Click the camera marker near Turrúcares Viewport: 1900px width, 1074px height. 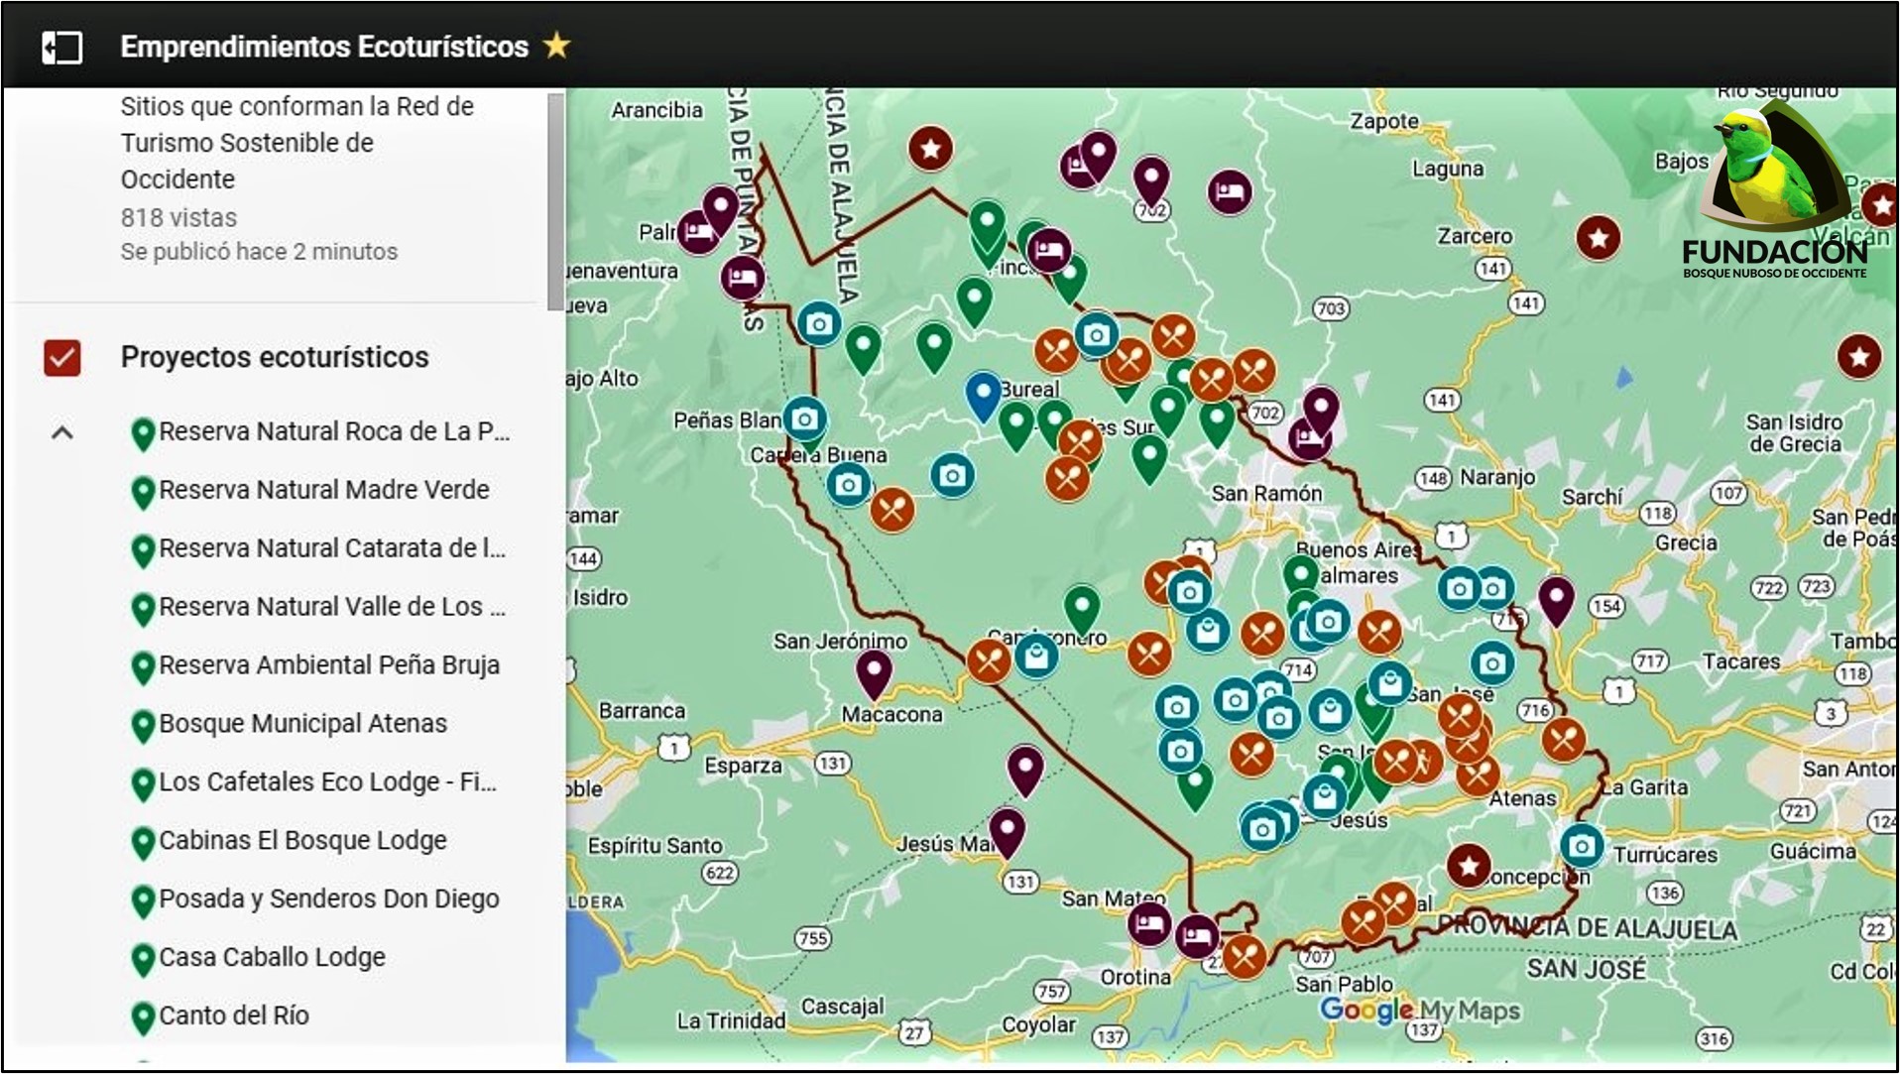pyautogui.click(x=1581, y=846)
